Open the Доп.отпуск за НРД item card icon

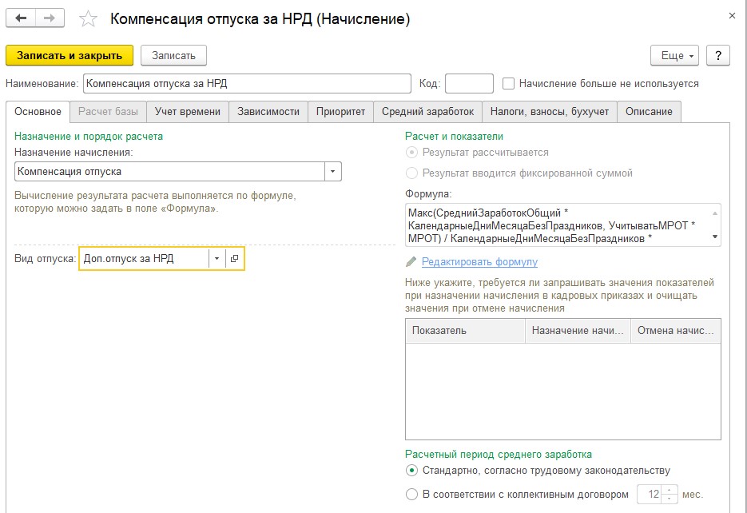pos(234,259)
